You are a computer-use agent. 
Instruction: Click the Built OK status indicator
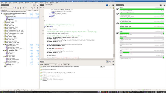pos(145,90)
